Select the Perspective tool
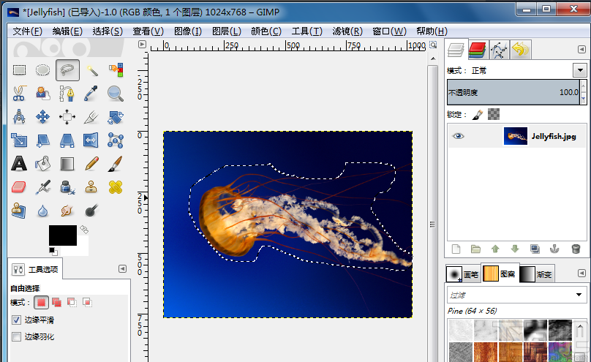 (x=67, y=140)
